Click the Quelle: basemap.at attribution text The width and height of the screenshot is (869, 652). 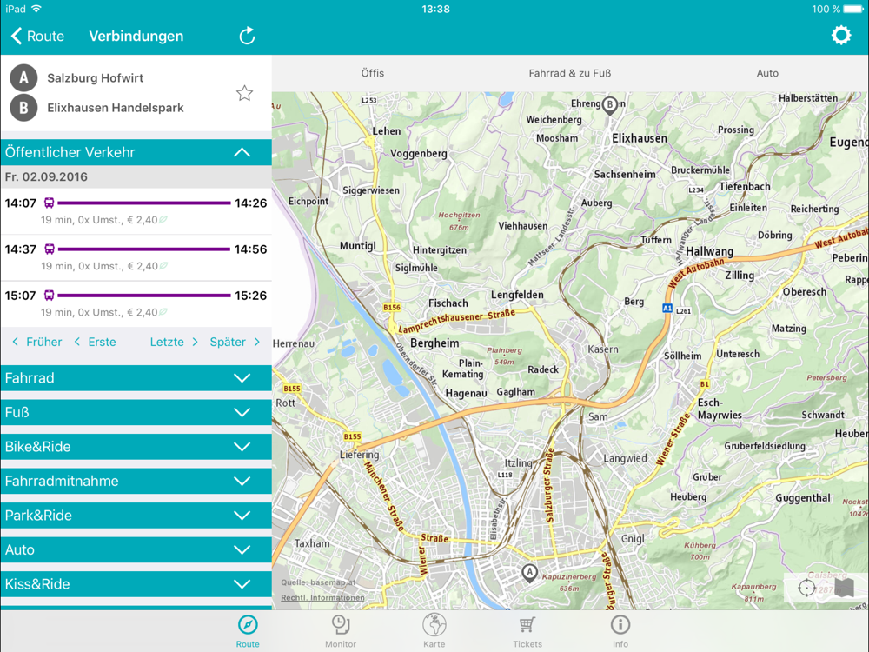tap(319, 582)
